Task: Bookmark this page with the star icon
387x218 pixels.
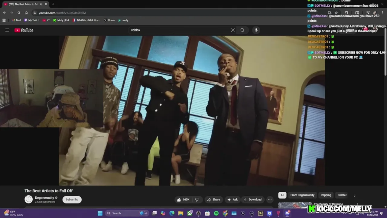Action: [x=336, y=13]
